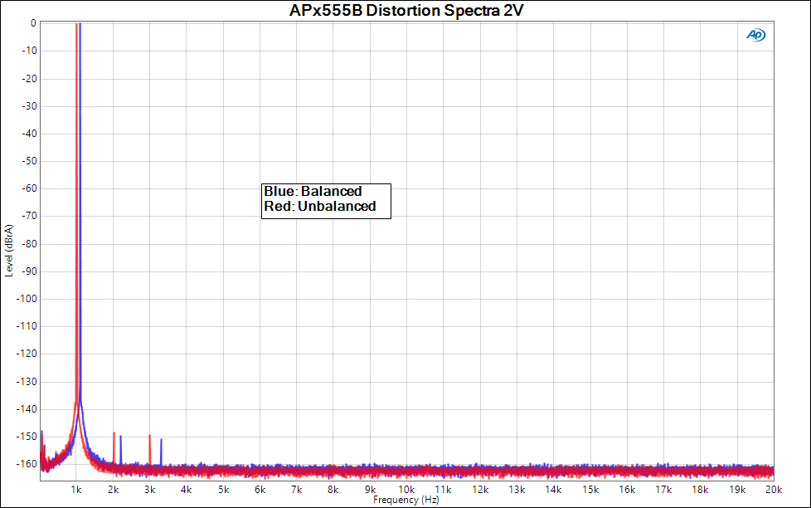Click the 0 level tick label
The height and width of the screenshot is (508, 811).
pyautogui.click(x=34, y=23)
